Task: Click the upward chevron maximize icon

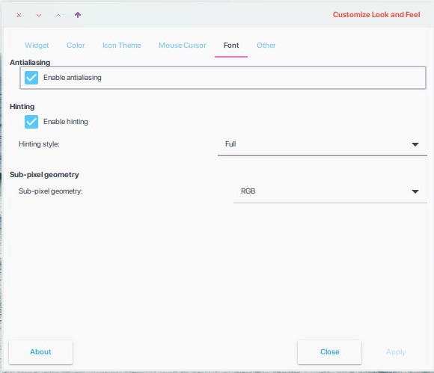Action: click(58, 15)
